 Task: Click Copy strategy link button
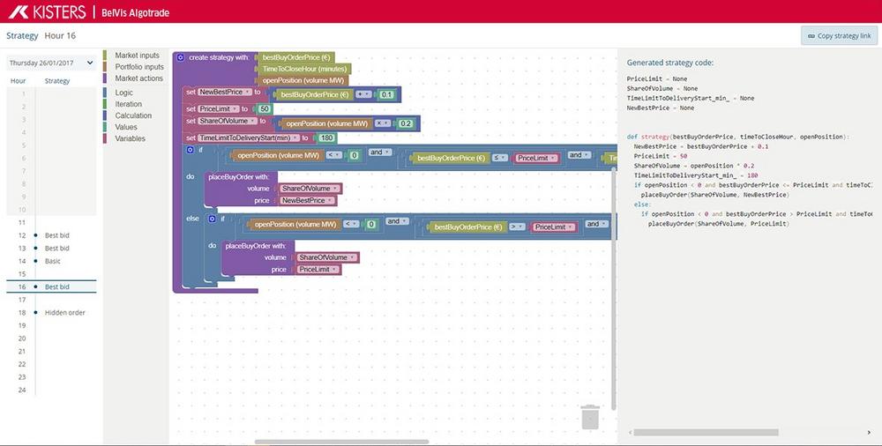(840, 35)
